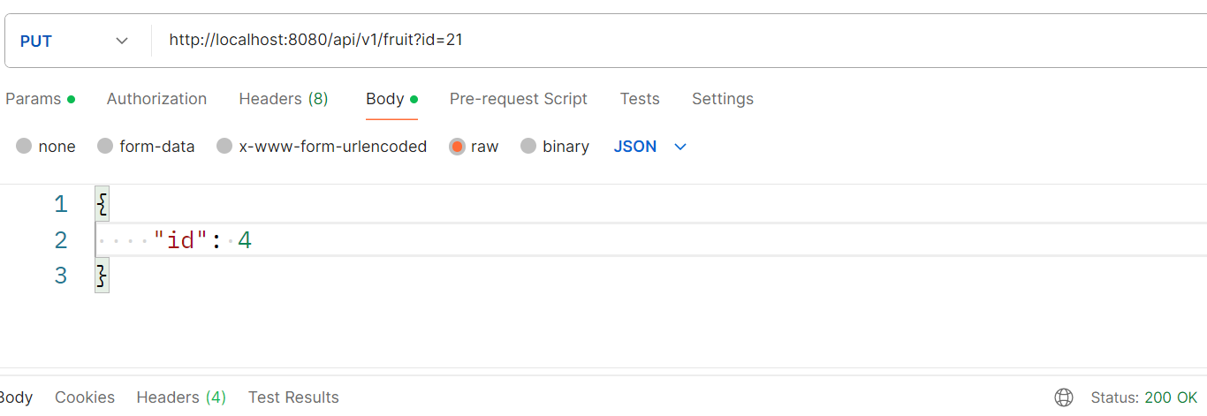Choose the binary body type
Screen dimensions: 1207x416
coord(528,147)
